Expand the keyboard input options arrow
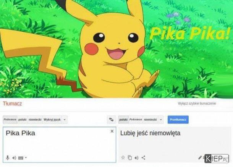 26,157
